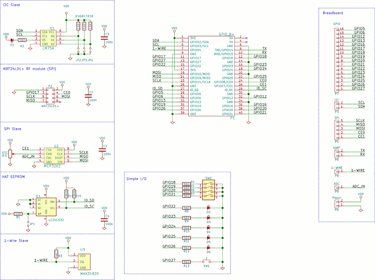Click the P5 UART connector symbol

click(x=337, y=154)
